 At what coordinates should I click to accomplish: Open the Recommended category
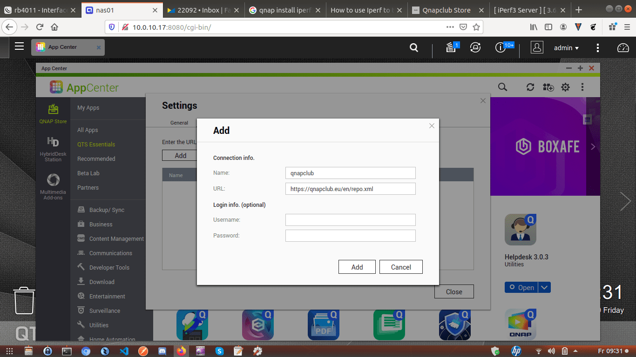coord(96,159)
